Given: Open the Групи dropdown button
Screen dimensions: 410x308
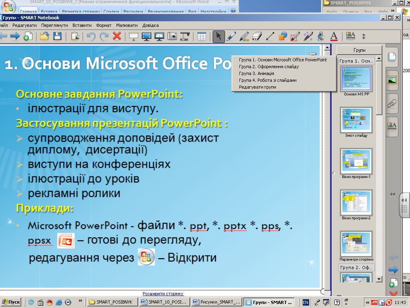Looking at the screenshot, I should pyautogui.click(x=359, y=50).
